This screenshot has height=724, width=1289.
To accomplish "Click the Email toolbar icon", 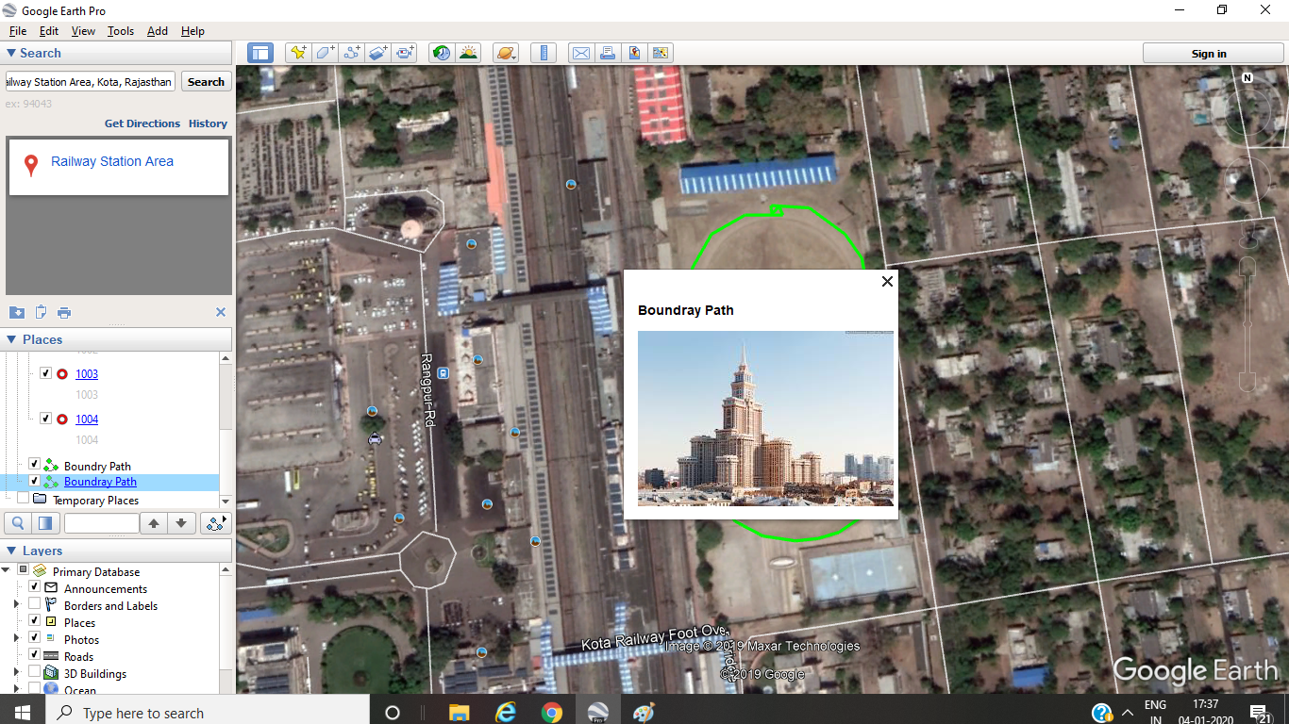I will 580,53.
